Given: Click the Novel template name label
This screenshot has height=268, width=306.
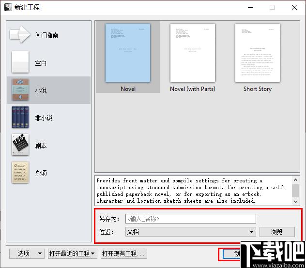Looking at the screenshot, I should (128, 89).
